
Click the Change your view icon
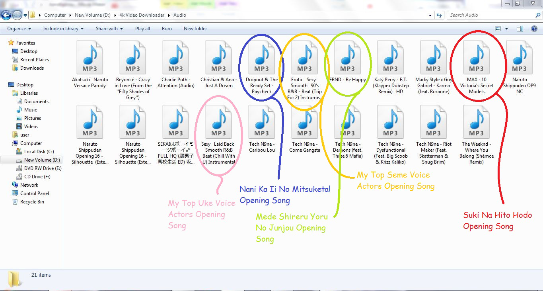pyautogui.click(x=498, y=29)
